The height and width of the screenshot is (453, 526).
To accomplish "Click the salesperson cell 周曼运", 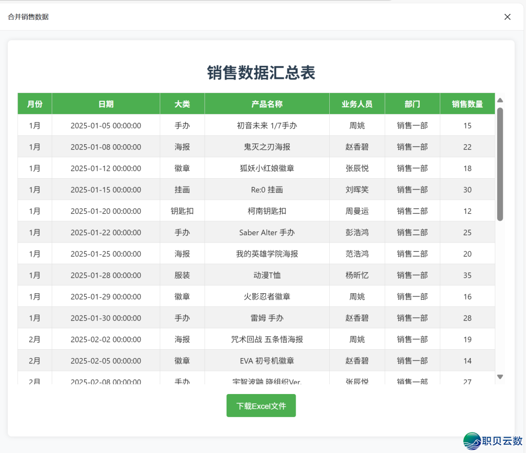I will click(357, 211).
